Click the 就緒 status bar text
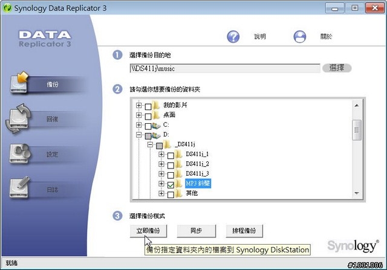Viewport: 387px width, 270px height. pyautogui.click(x=11, y=263)
